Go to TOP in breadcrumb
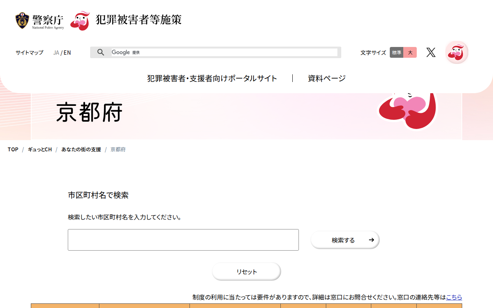The image size is (493, 308). click(x=13, y=149)
